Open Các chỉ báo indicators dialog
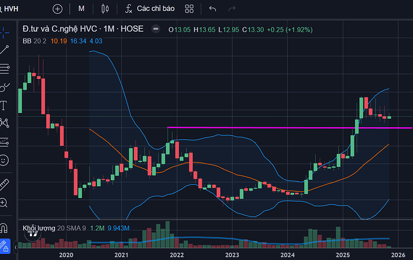Image resolution: width=413 pixels, height=260 pixels. [x=150, y=9]
